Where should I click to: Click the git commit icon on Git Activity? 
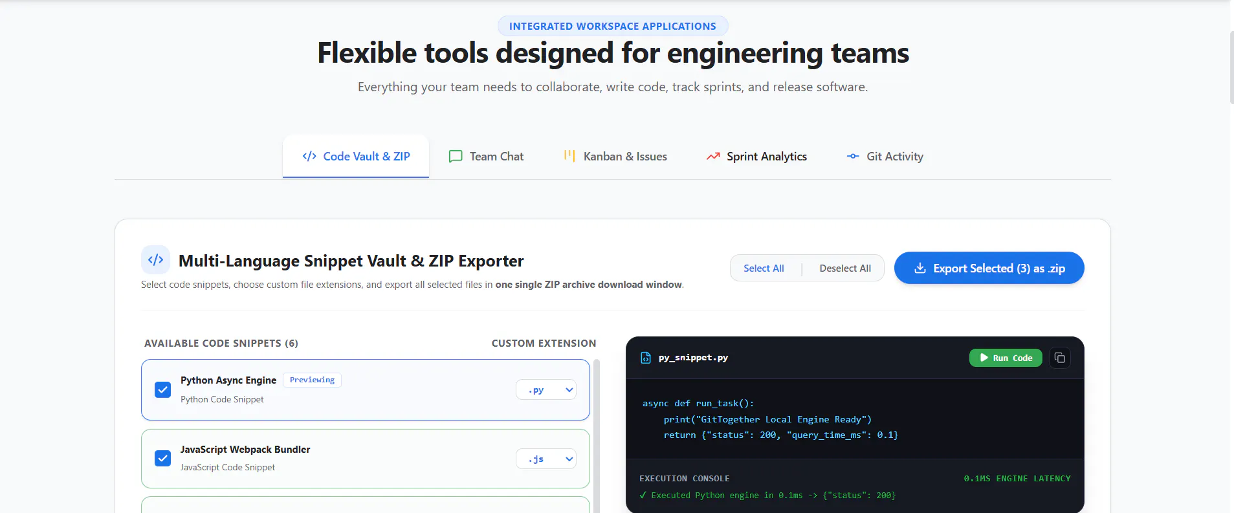click(853, 156)
